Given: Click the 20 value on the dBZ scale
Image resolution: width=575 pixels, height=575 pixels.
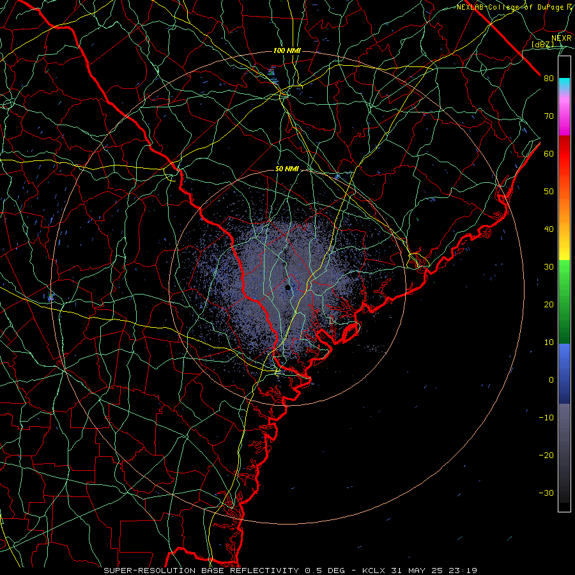Looking at the screenshot, I should pyautogui.click(x=549, y=304).
